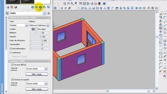Click the materials panel scroll-down arrow
The height and width of the screenshot is (94, 167).
(6, 91)
